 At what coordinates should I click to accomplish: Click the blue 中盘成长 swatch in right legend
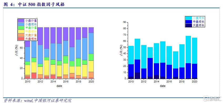(x=189, y=22)
